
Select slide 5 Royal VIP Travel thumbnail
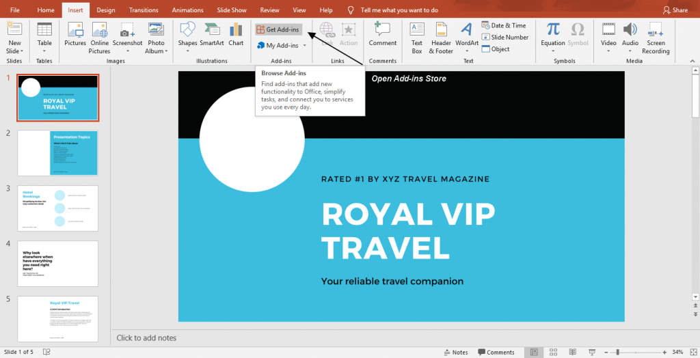click(x=57, y=319)
